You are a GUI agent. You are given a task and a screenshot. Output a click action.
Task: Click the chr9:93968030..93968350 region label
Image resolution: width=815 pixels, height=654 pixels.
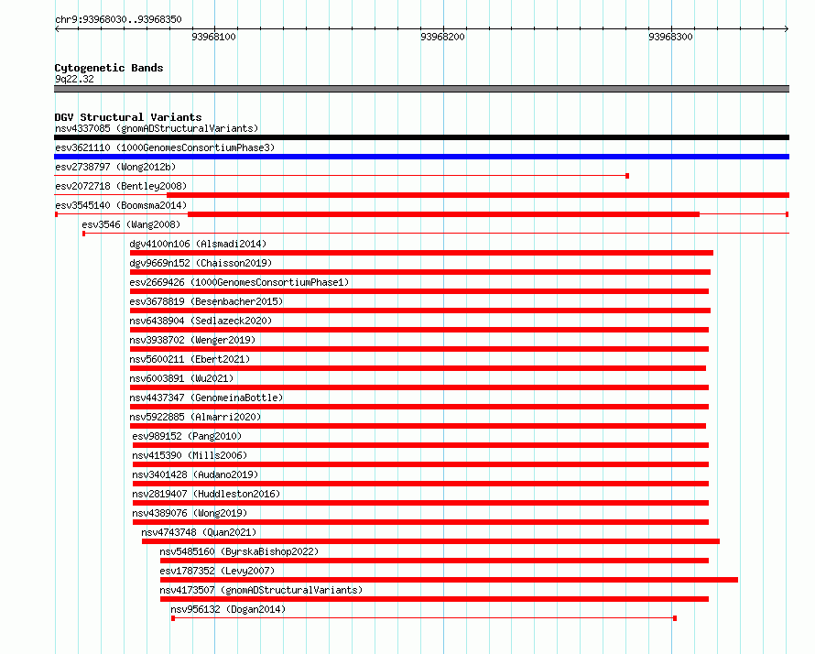pos(118,19)
